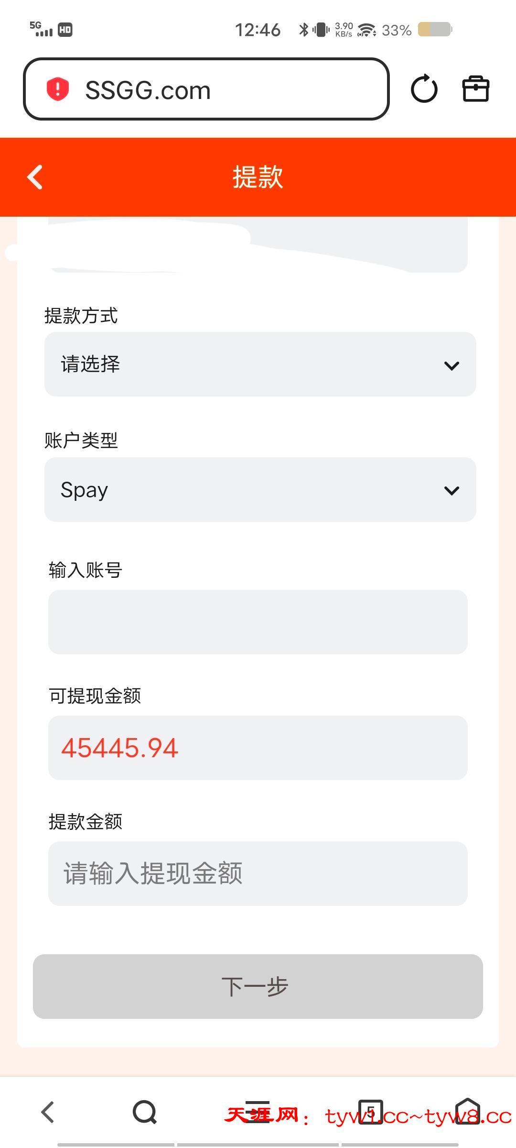This screenshot has width=516, height=1148.
Task: Focus the 输入账号 input field
Action: (x=258, y=622)
